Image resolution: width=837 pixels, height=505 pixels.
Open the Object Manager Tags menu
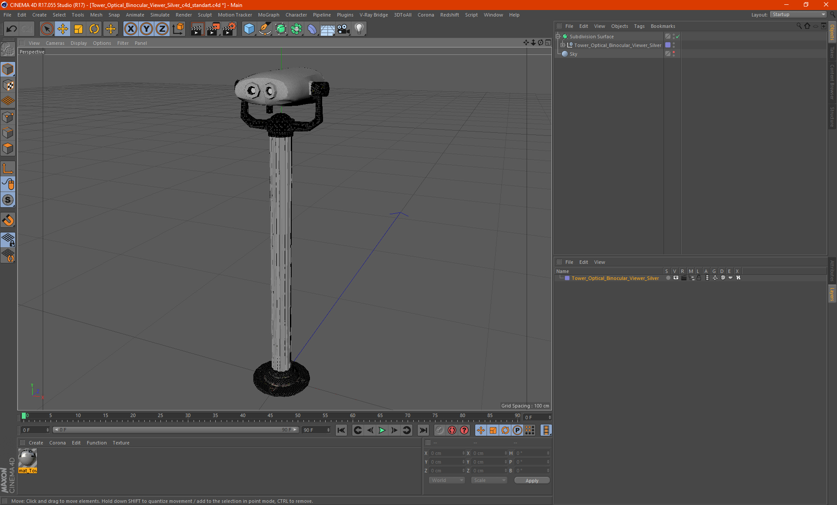tap(639, 26)
